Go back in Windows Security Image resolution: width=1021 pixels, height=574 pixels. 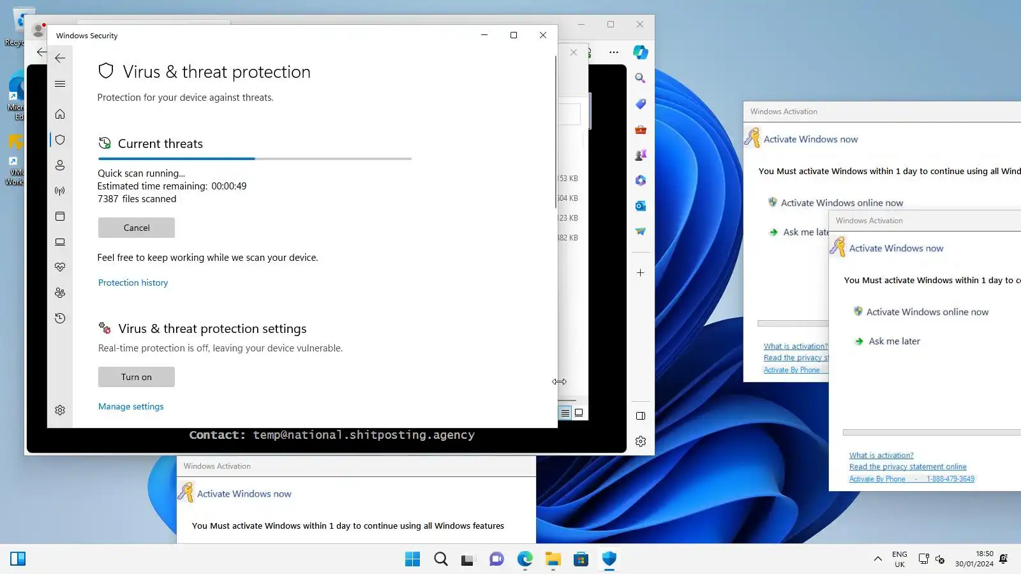(x=60, y=58)
